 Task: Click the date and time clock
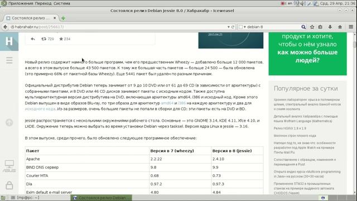click(x=337, y=3)
